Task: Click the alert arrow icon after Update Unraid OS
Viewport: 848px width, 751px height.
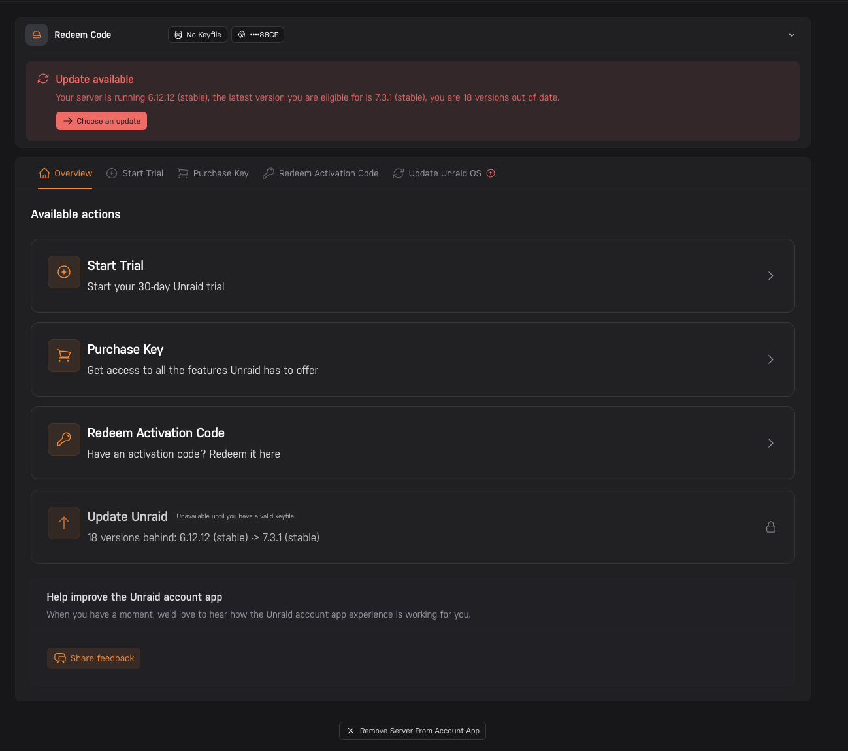Action: point(491,173)
